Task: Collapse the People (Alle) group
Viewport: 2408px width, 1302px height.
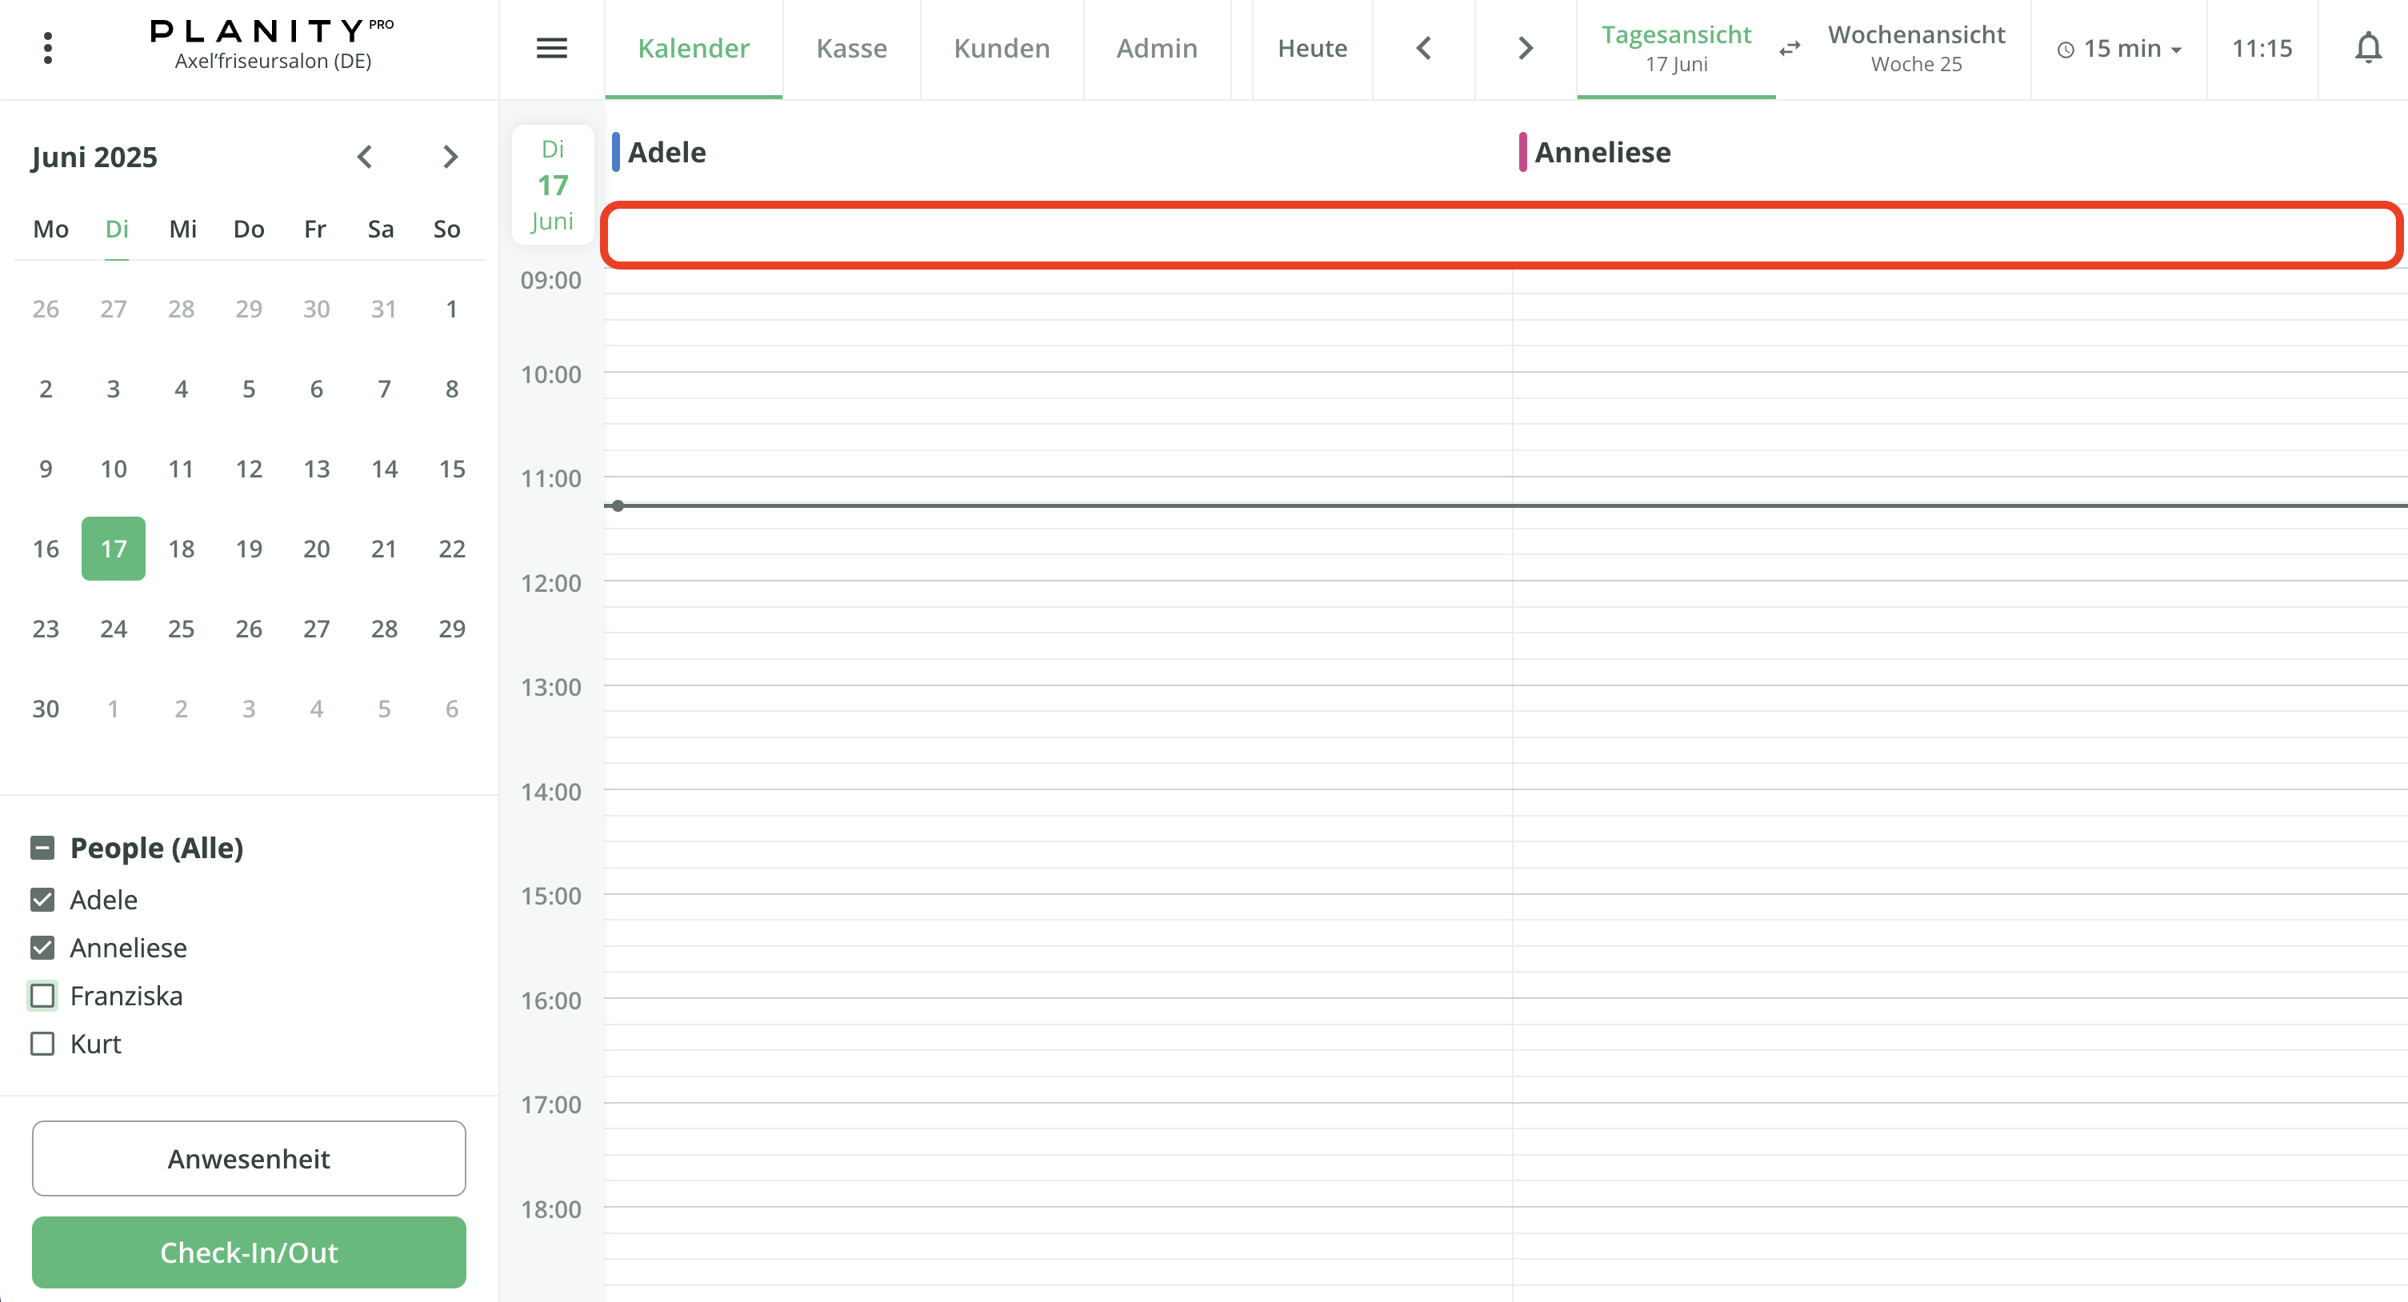Action: 42,847
